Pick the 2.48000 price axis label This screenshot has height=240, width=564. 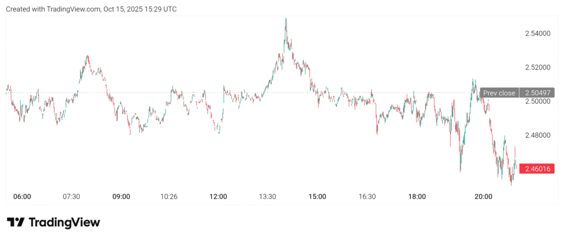point(538,135)
